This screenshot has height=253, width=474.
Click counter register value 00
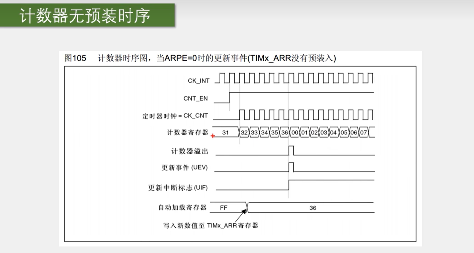coord(294,132)
